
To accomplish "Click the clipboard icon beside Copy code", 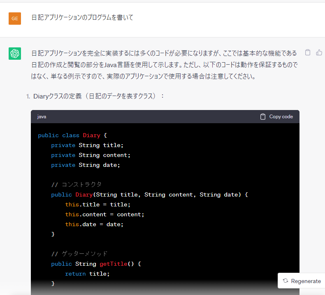I will coord(263,117).
